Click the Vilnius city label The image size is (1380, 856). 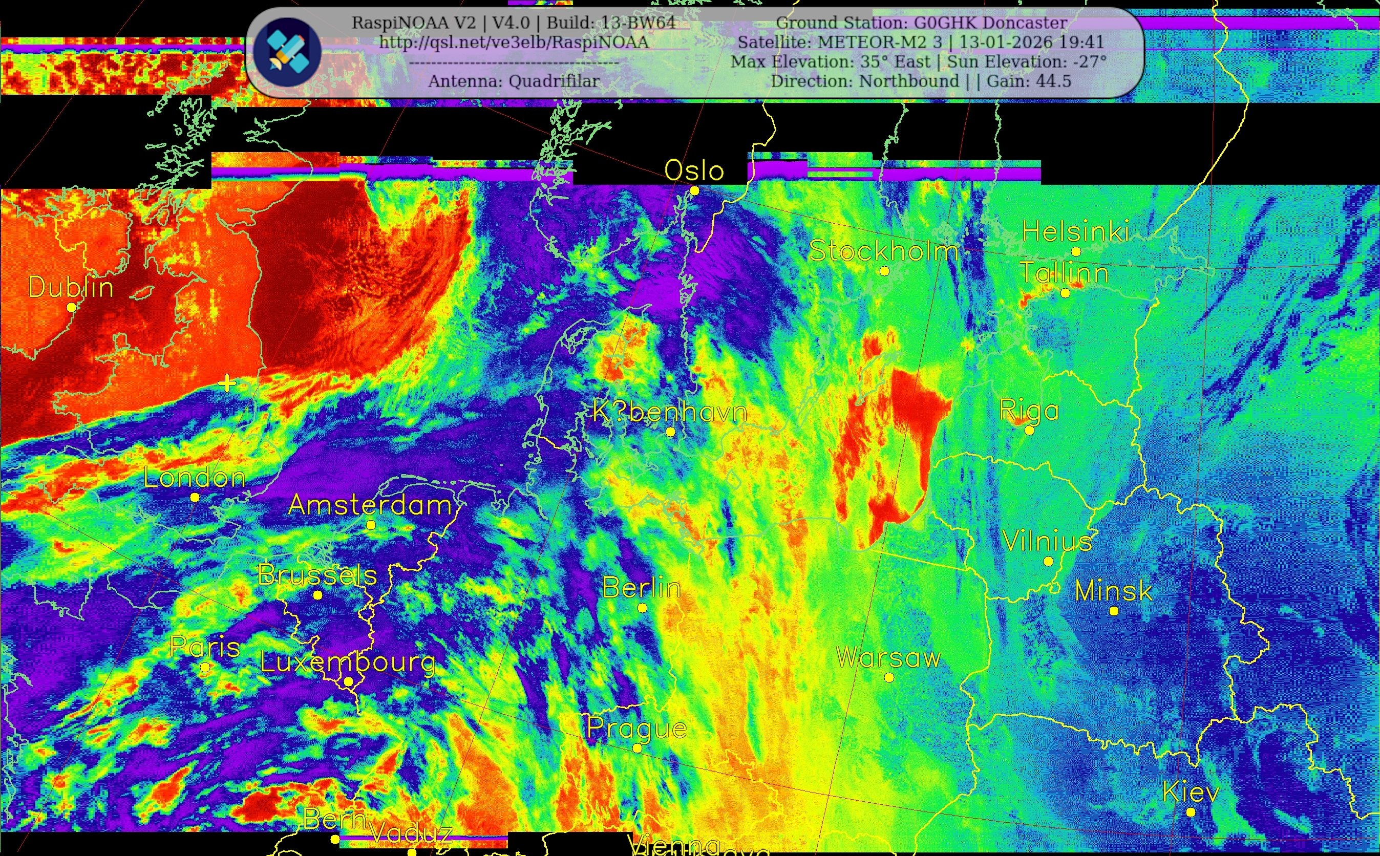[x=1048, y=541]
